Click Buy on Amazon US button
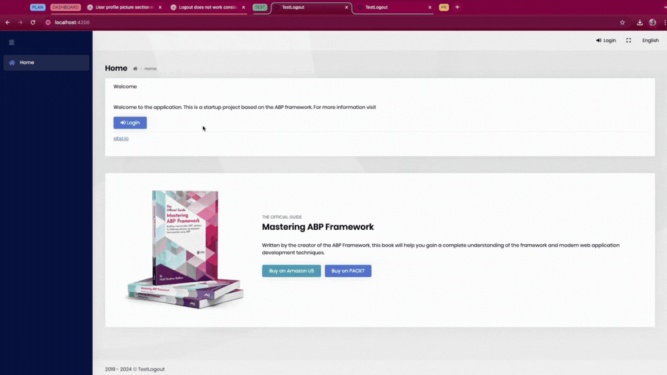Screen dimensions: 667x375 (x=291, y=271)
